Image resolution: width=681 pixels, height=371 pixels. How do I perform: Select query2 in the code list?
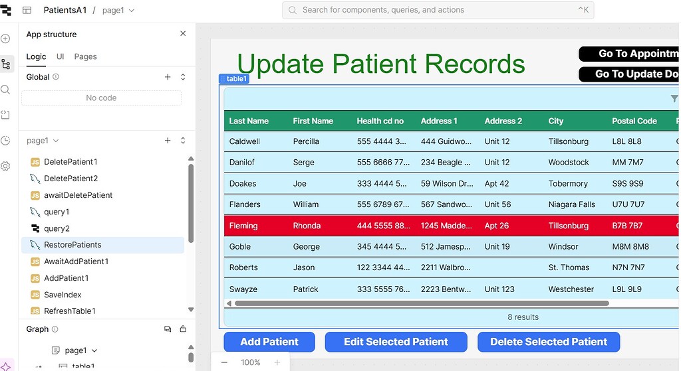103,228
